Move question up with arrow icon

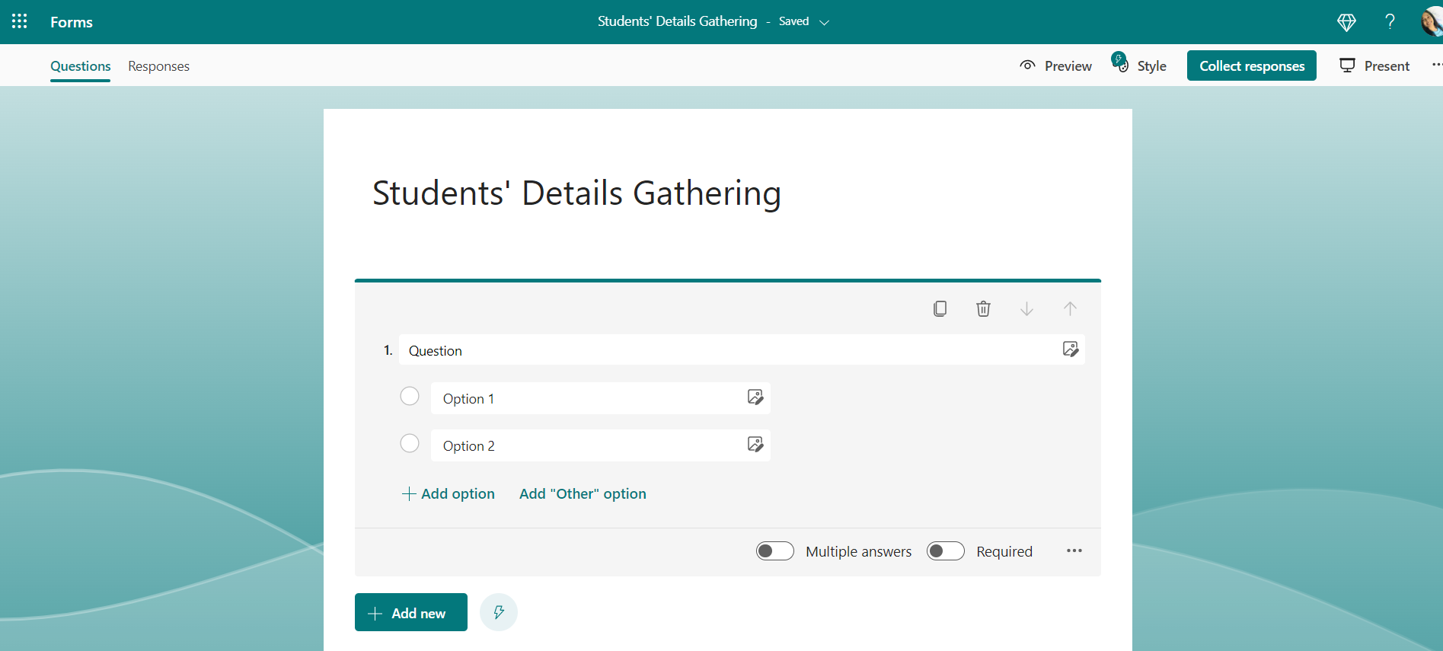pos(1070,308)
